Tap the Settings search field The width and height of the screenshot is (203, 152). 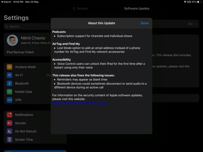(27, 27)
